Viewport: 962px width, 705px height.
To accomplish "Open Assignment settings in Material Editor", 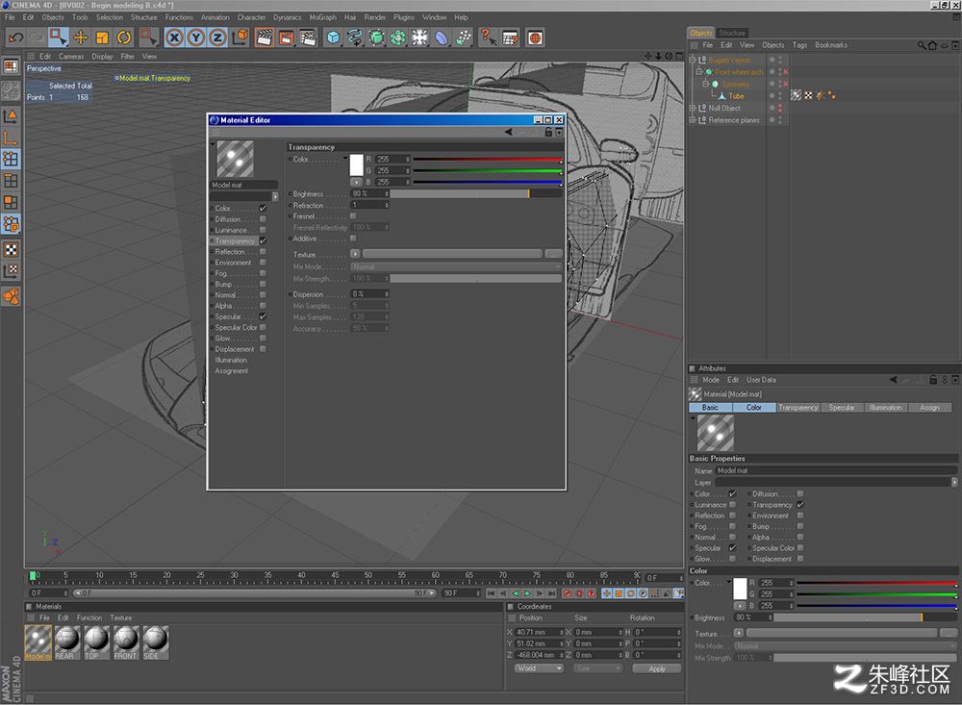I will click(x=231, y=371).
